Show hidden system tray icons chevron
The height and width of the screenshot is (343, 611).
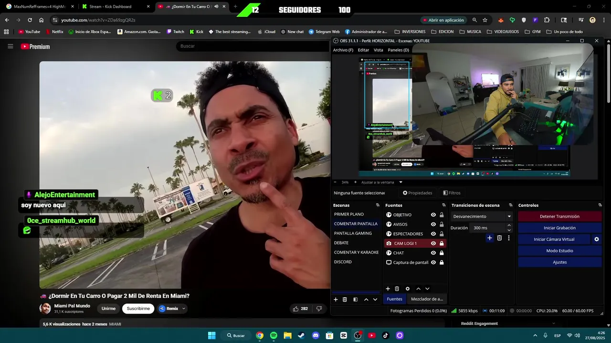pyautogui.click(x=535, y=335)
